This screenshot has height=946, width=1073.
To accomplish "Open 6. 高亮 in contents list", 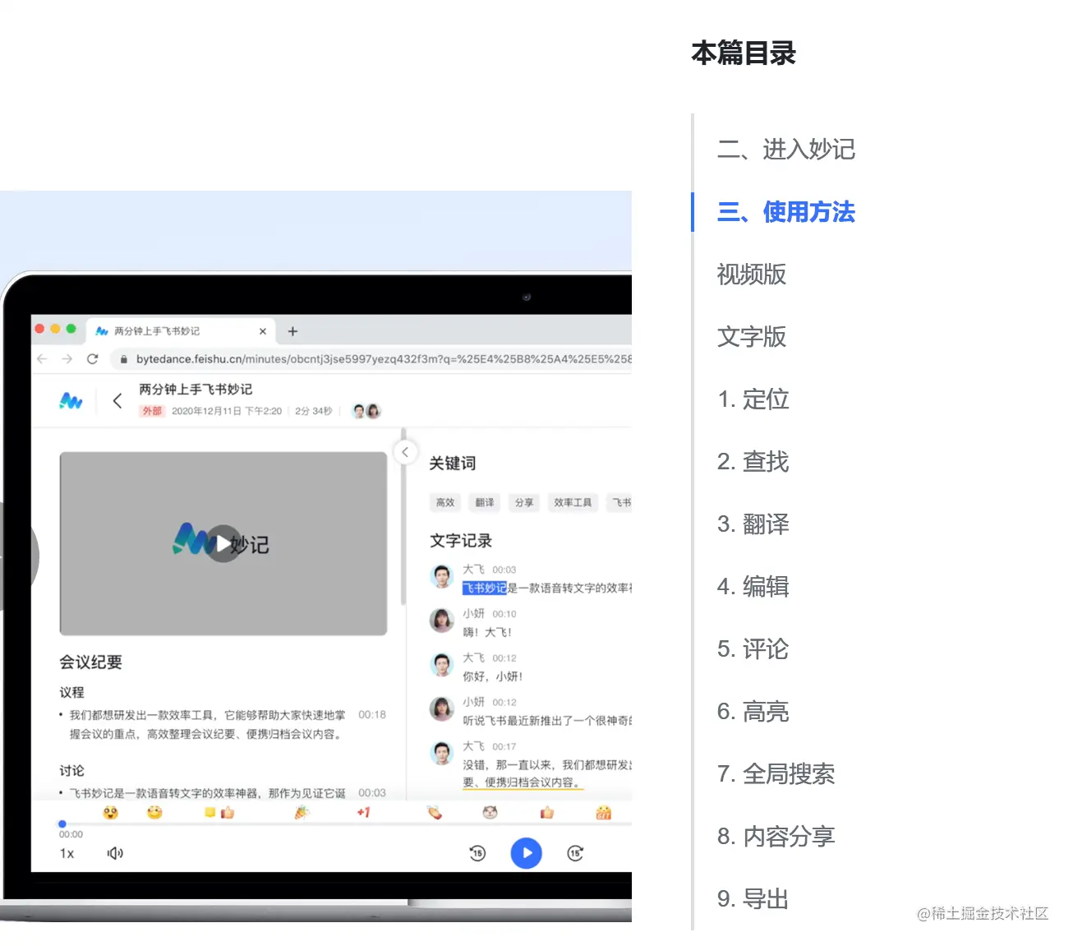I will coord(753,711).
